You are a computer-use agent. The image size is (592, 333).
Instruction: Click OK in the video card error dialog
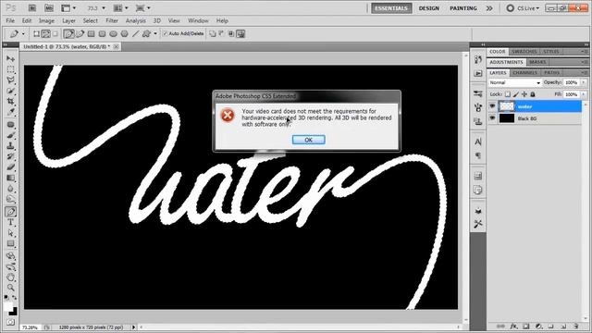pos(308,140)
